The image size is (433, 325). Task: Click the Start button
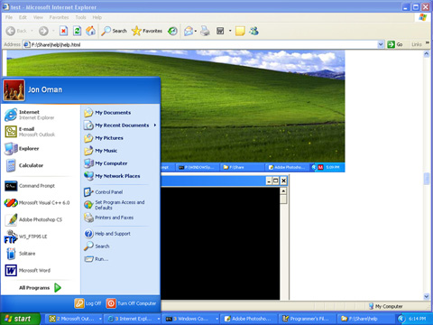coord(20,319)
